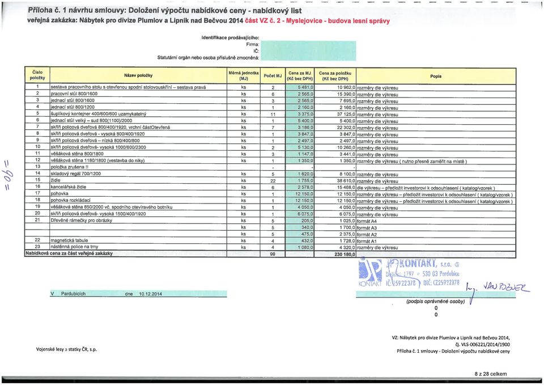The height and width of the screenshot is (385, 544).
Task: Click item 'magnetická tabule'
Action: [x=69, y=240]
